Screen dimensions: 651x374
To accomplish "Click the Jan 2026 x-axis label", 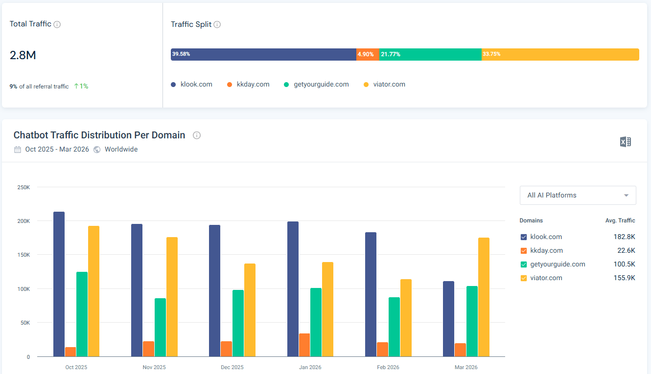I will 310,367.
